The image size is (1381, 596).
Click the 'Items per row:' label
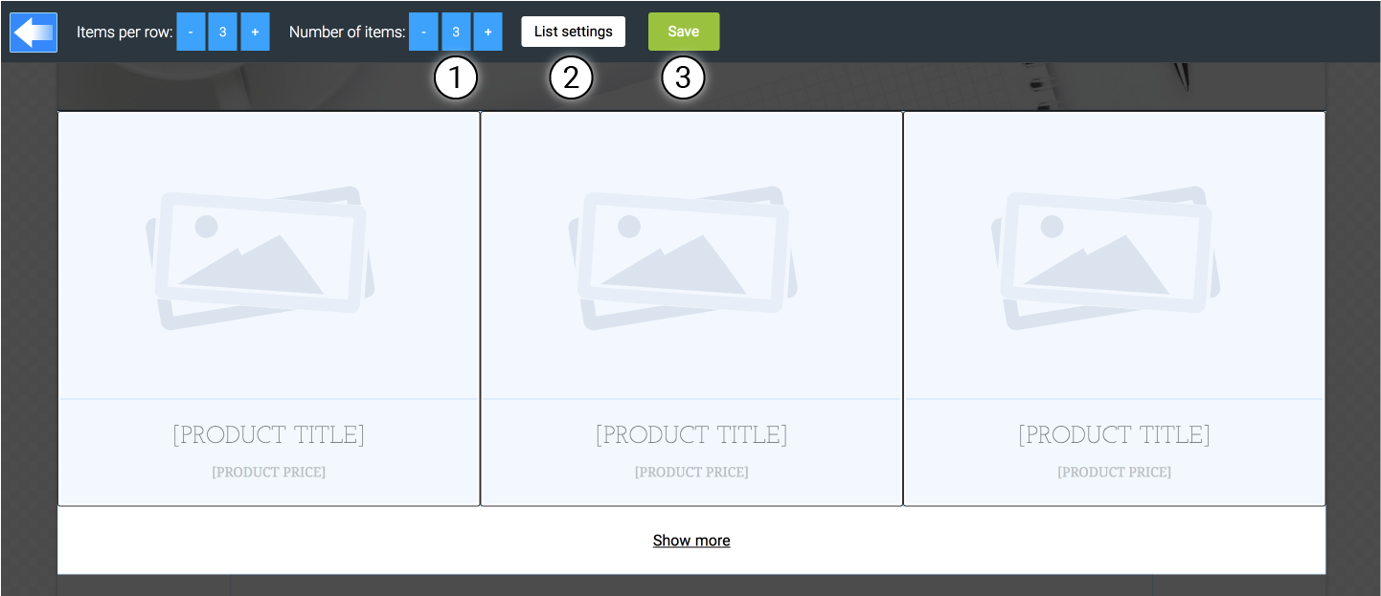click(125, 32)
